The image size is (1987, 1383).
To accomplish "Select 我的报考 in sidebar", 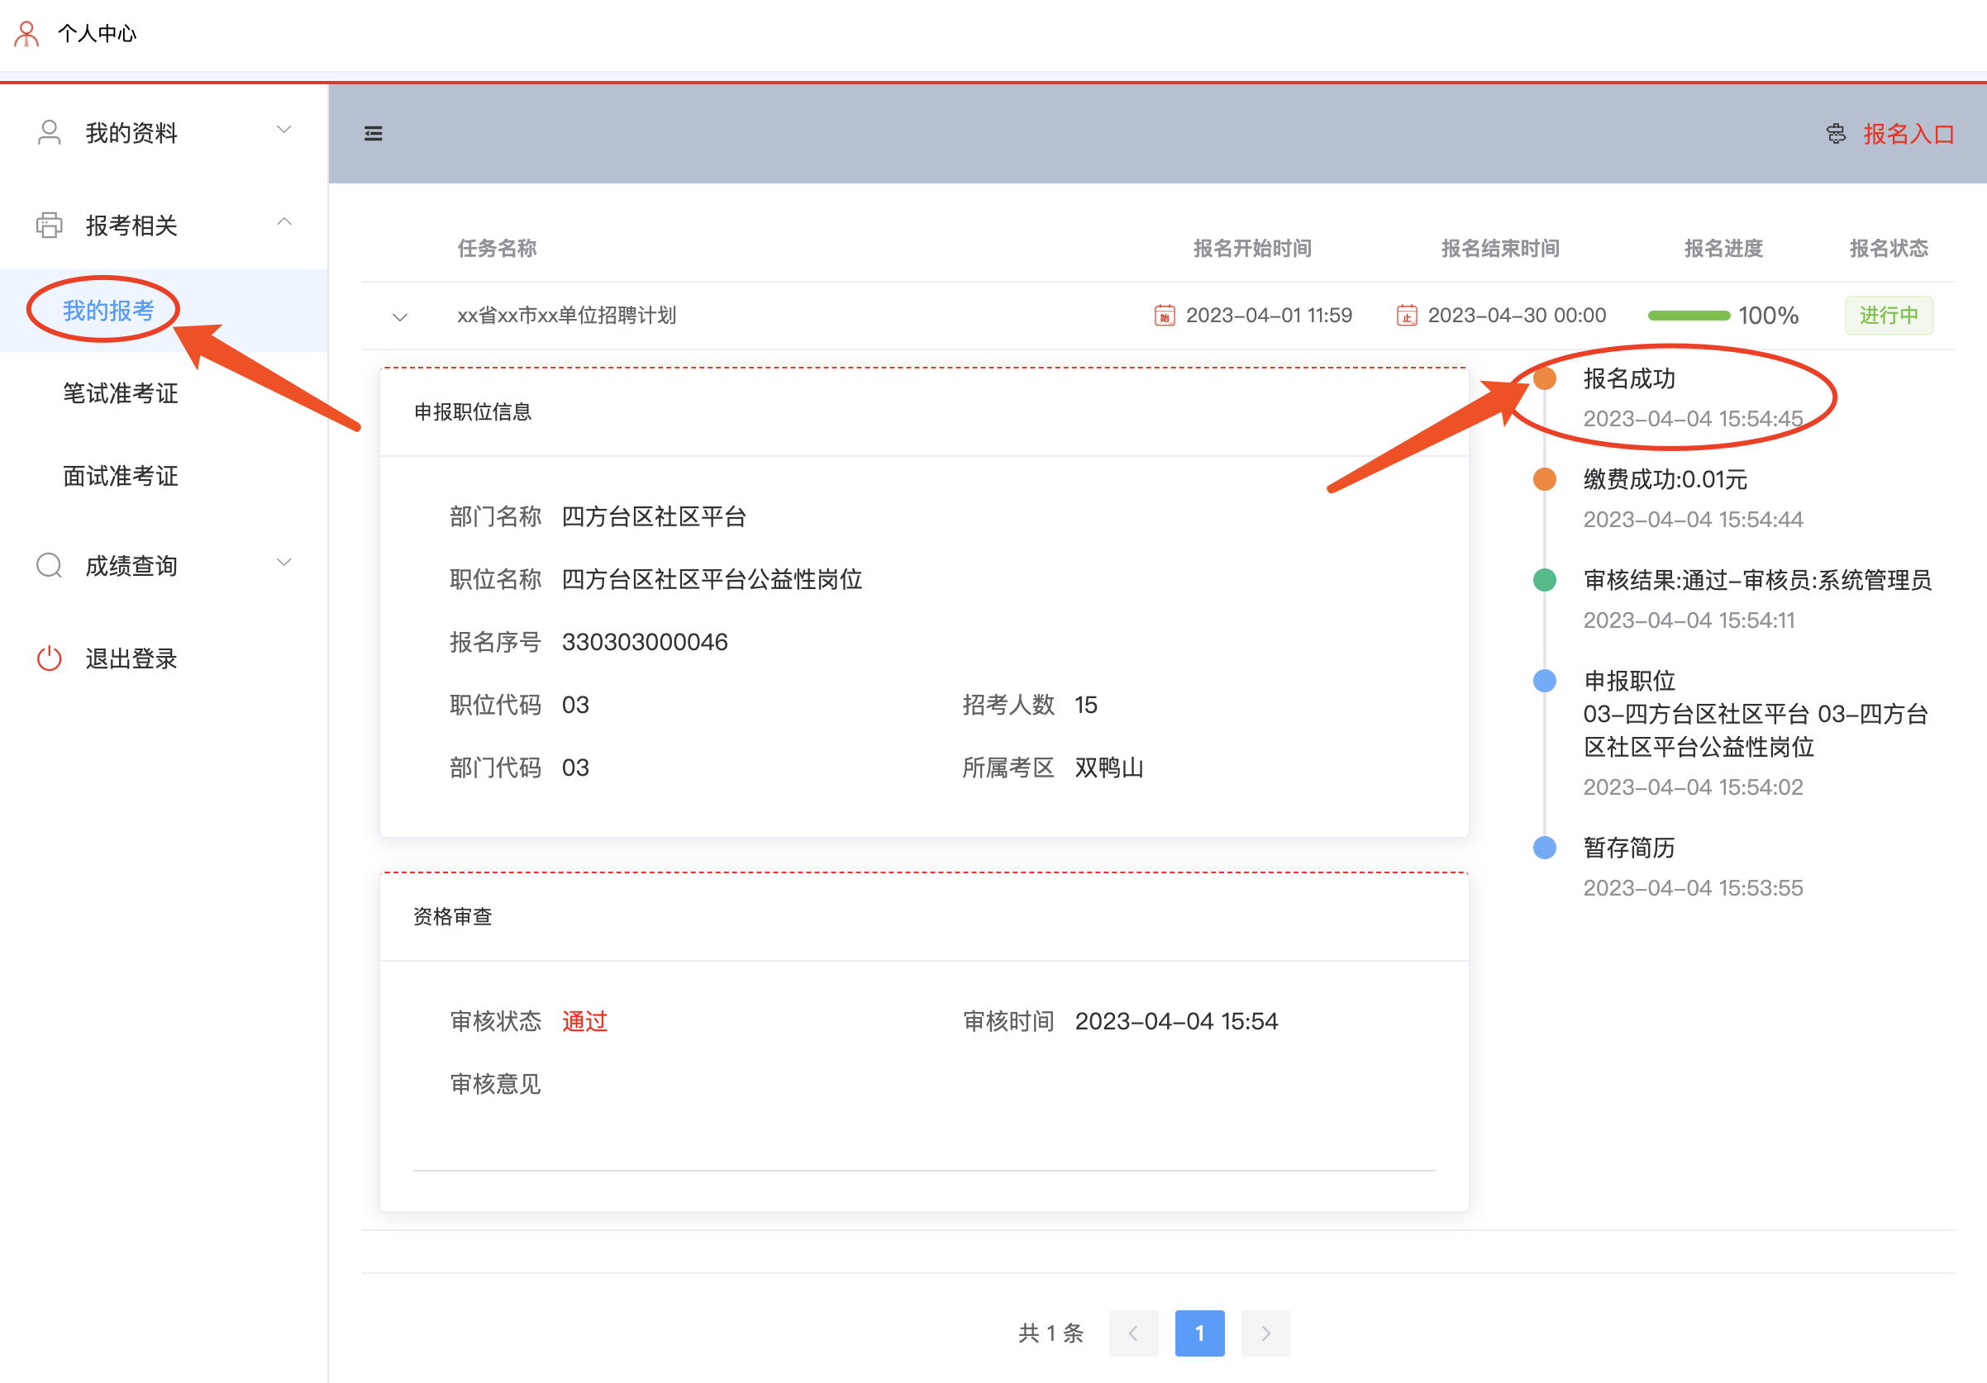I will click(108, 311).
